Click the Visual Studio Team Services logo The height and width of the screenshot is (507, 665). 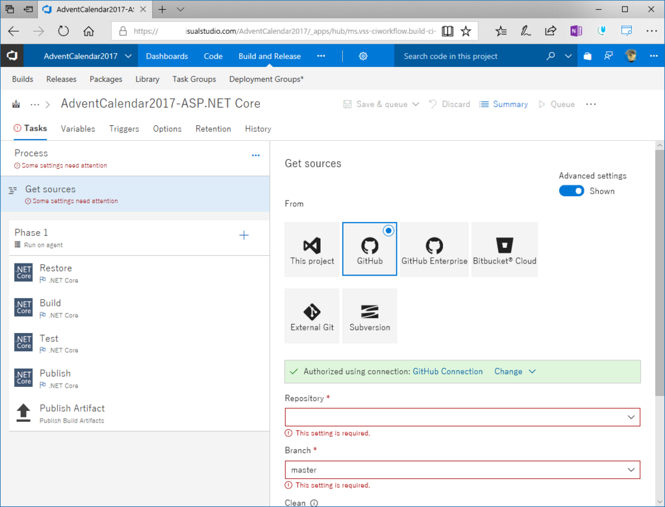point(12,56)
